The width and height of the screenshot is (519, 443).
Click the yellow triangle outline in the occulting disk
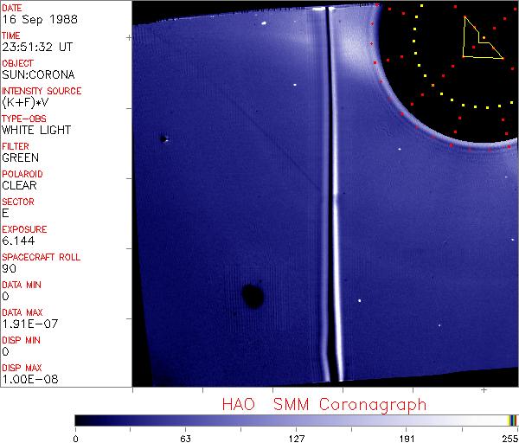click(x=483, y=38)
